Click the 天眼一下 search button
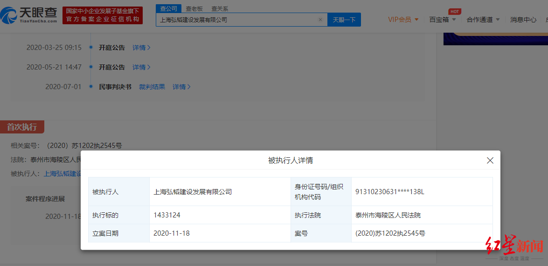The height and width of the screenshot is (266, 548). (x=344, y=20)
